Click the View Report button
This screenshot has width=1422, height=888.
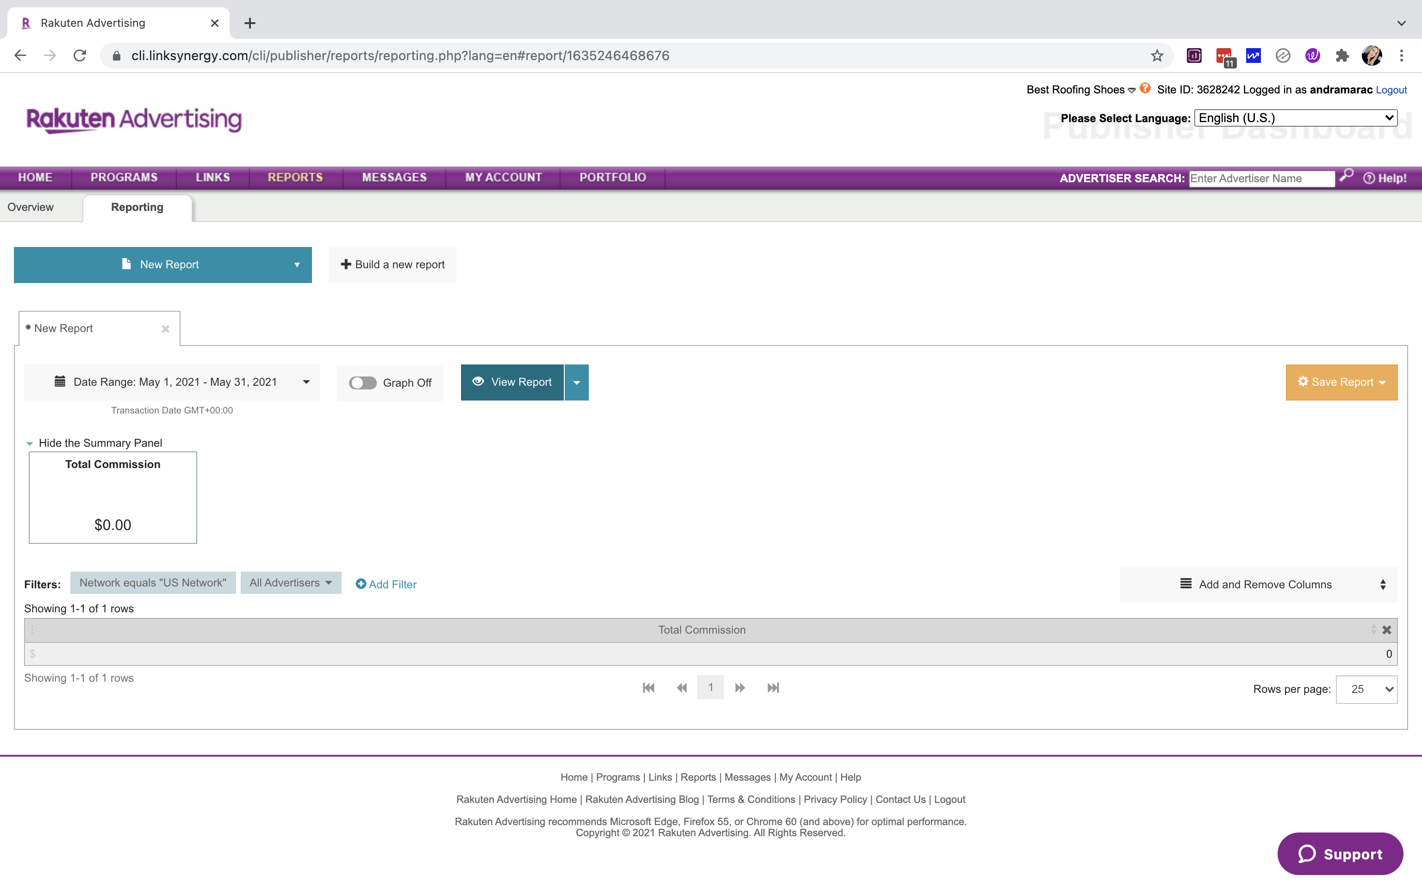512,382
